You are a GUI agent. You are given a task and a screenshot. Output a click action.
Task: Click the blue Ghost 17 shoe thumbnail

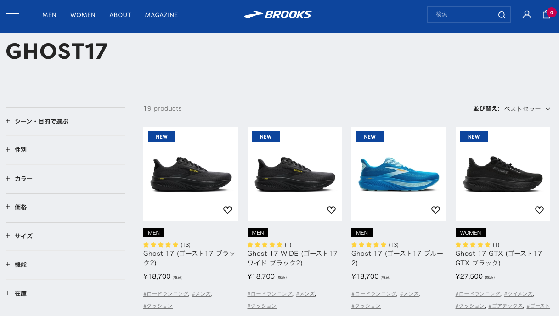point(399,175)
